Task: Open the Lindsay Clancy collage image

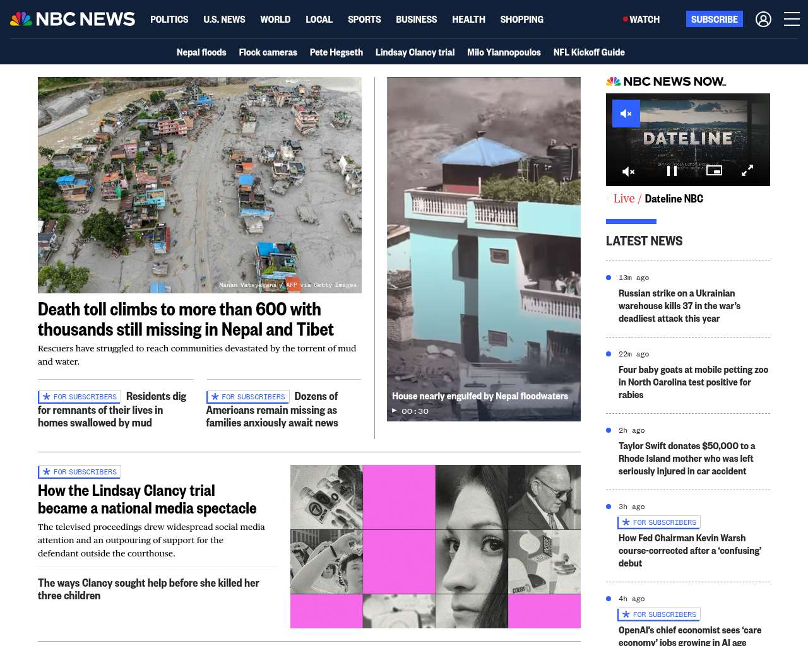Action: point(436,546)
